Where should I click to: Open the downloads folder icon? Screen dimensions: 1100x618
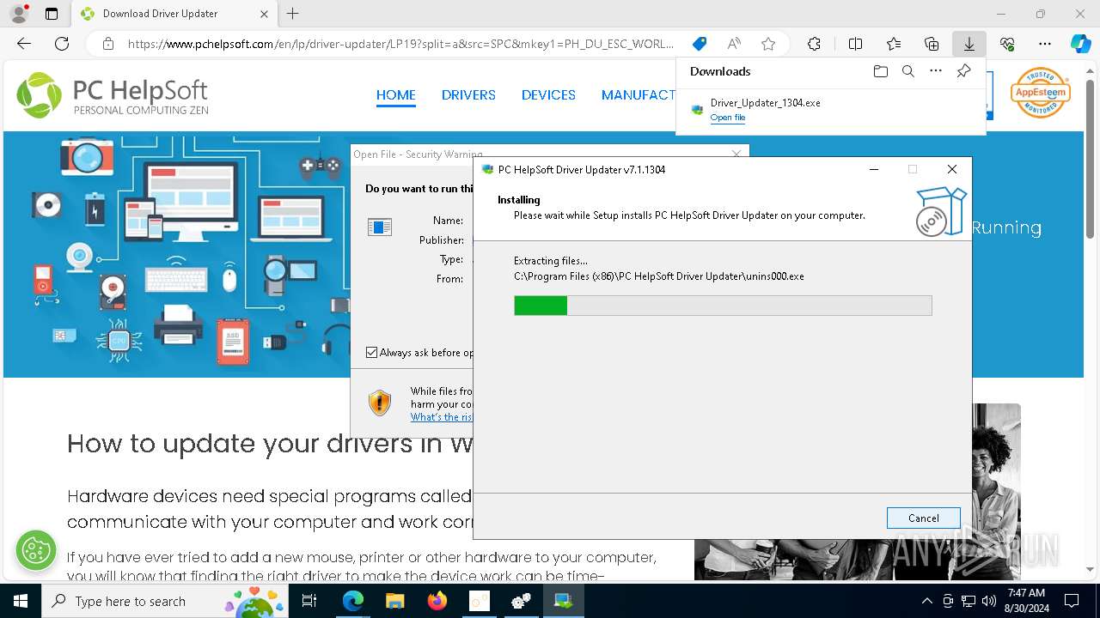pos(880,71)
